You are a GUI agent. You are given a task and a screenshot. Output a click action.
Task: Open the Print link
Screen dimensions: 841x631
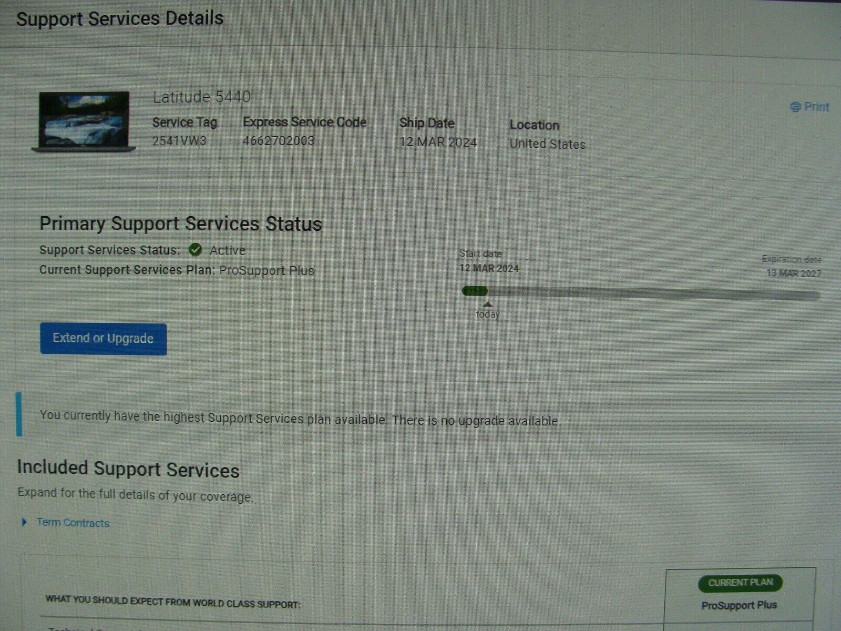[809, 107]
